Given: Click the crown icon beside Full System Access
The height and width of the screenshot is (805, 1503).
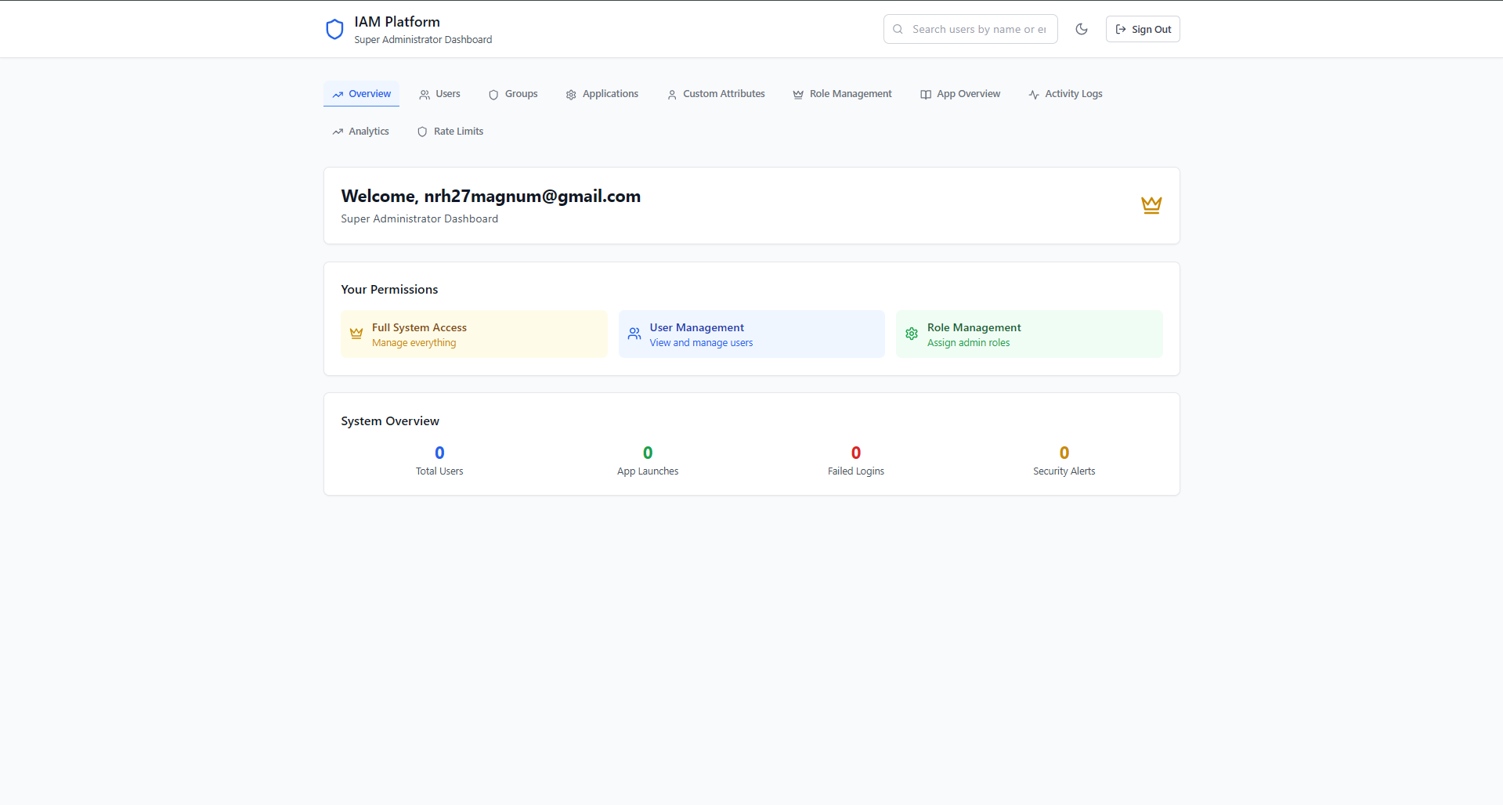Looking at the screenshot, I should tap(356, 334).
